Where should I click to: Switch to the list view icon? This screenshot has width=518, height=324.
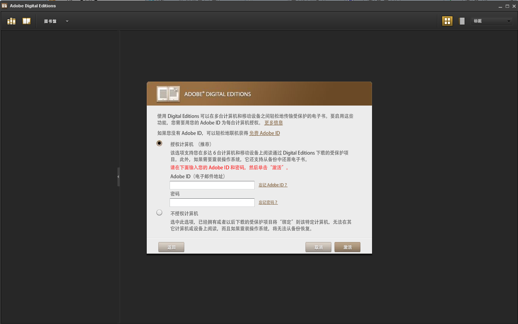point(461,20)
